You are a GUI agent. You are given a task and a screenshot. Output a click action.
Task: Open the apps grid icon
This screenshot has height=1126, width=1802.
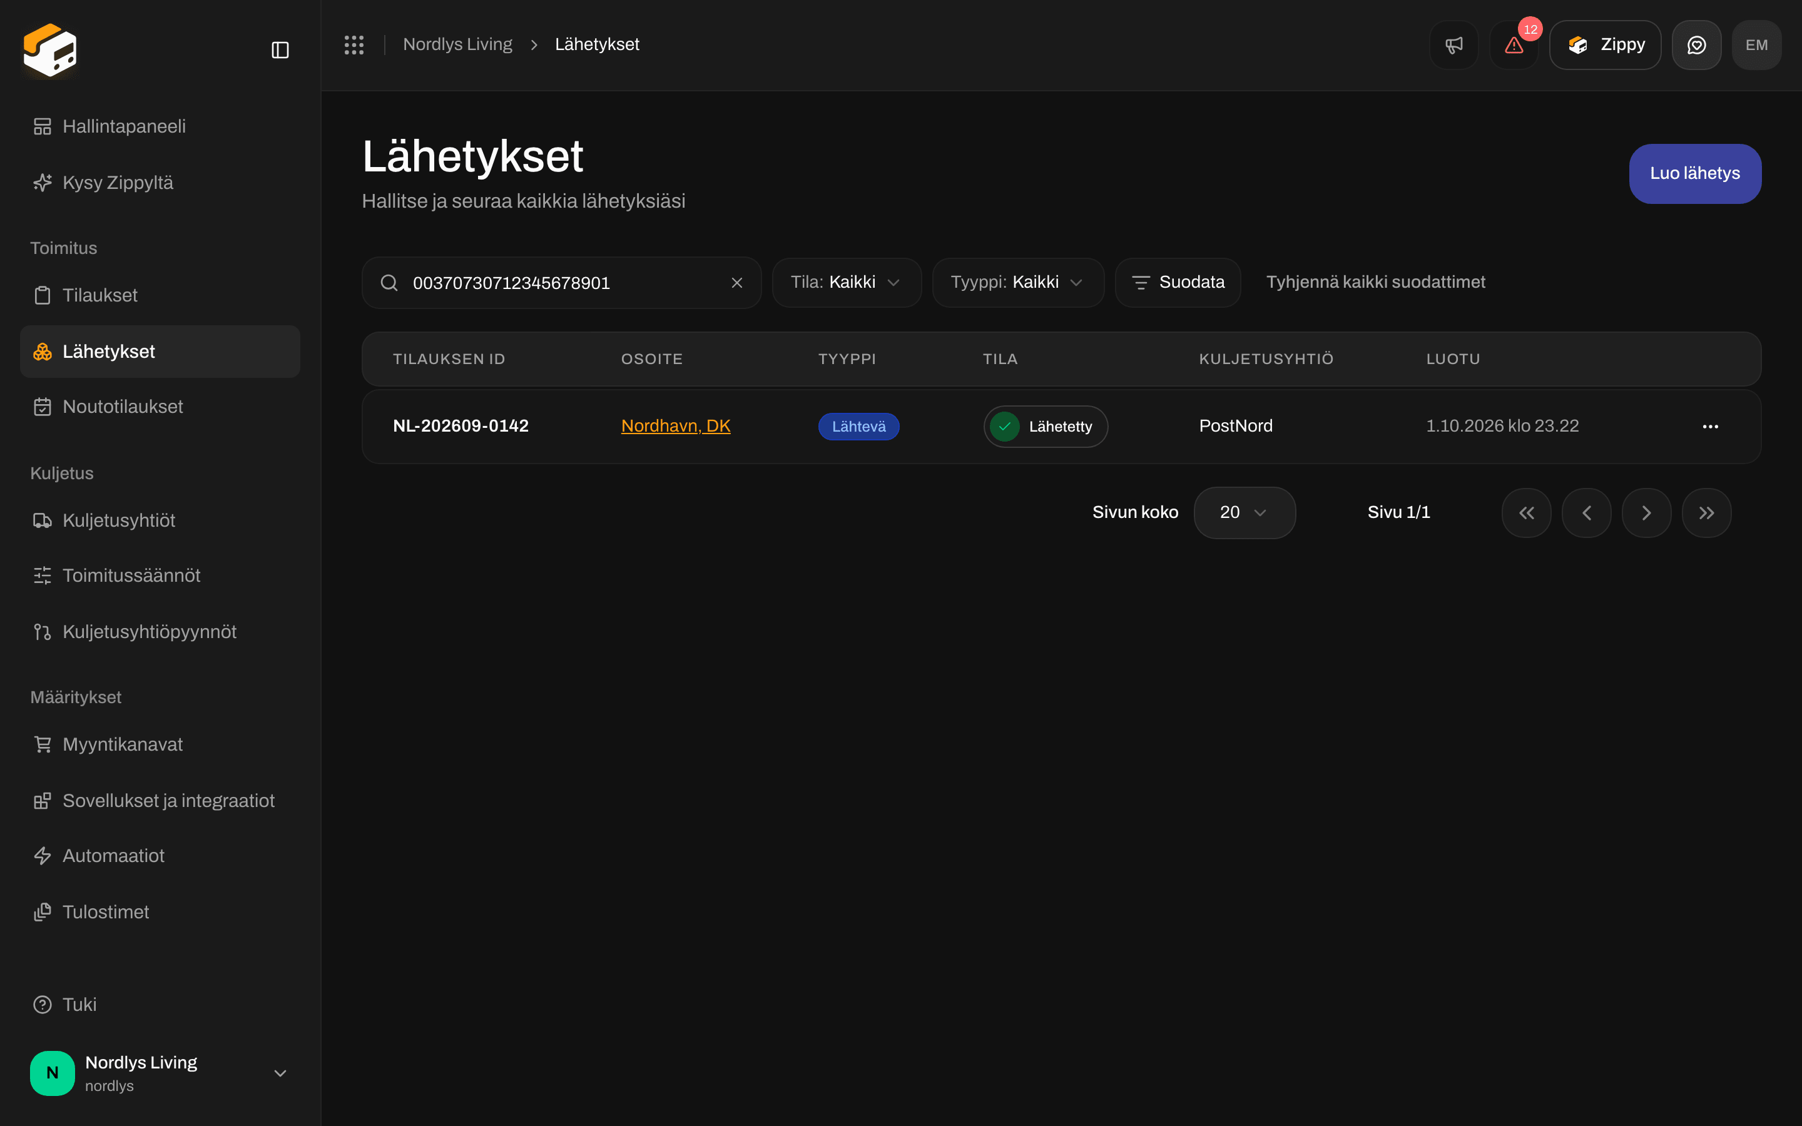tap(354, 44)
